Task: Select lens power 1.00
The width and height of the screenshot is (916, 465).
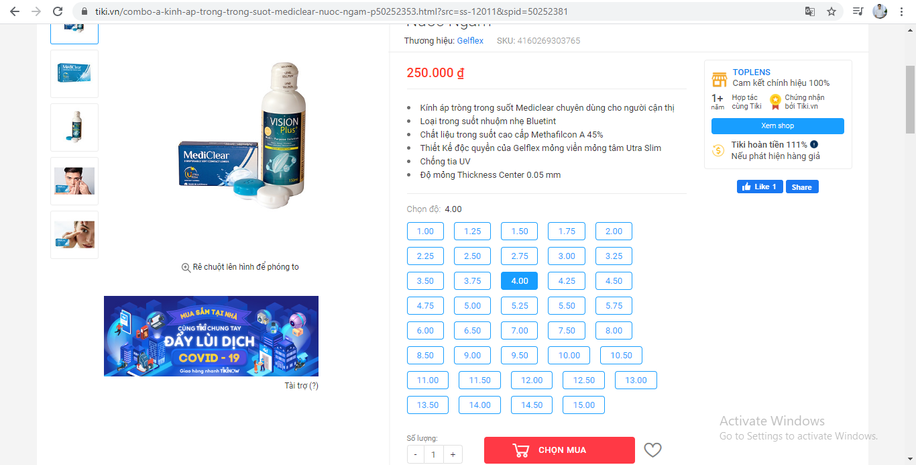Action: pyautogui.click(x=425, y=231)
